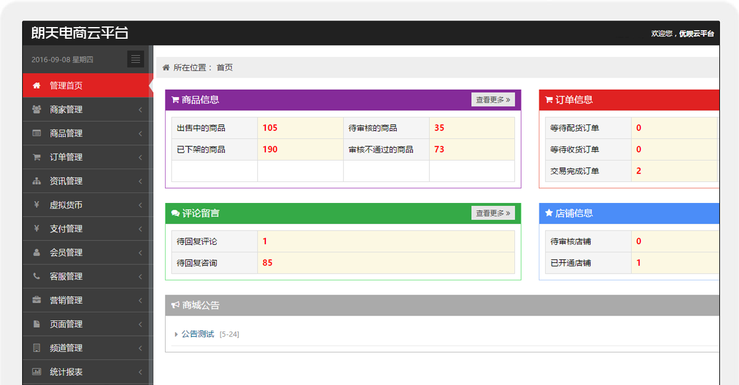Click the home icon in the breadcrumb bar

[166, 67]
